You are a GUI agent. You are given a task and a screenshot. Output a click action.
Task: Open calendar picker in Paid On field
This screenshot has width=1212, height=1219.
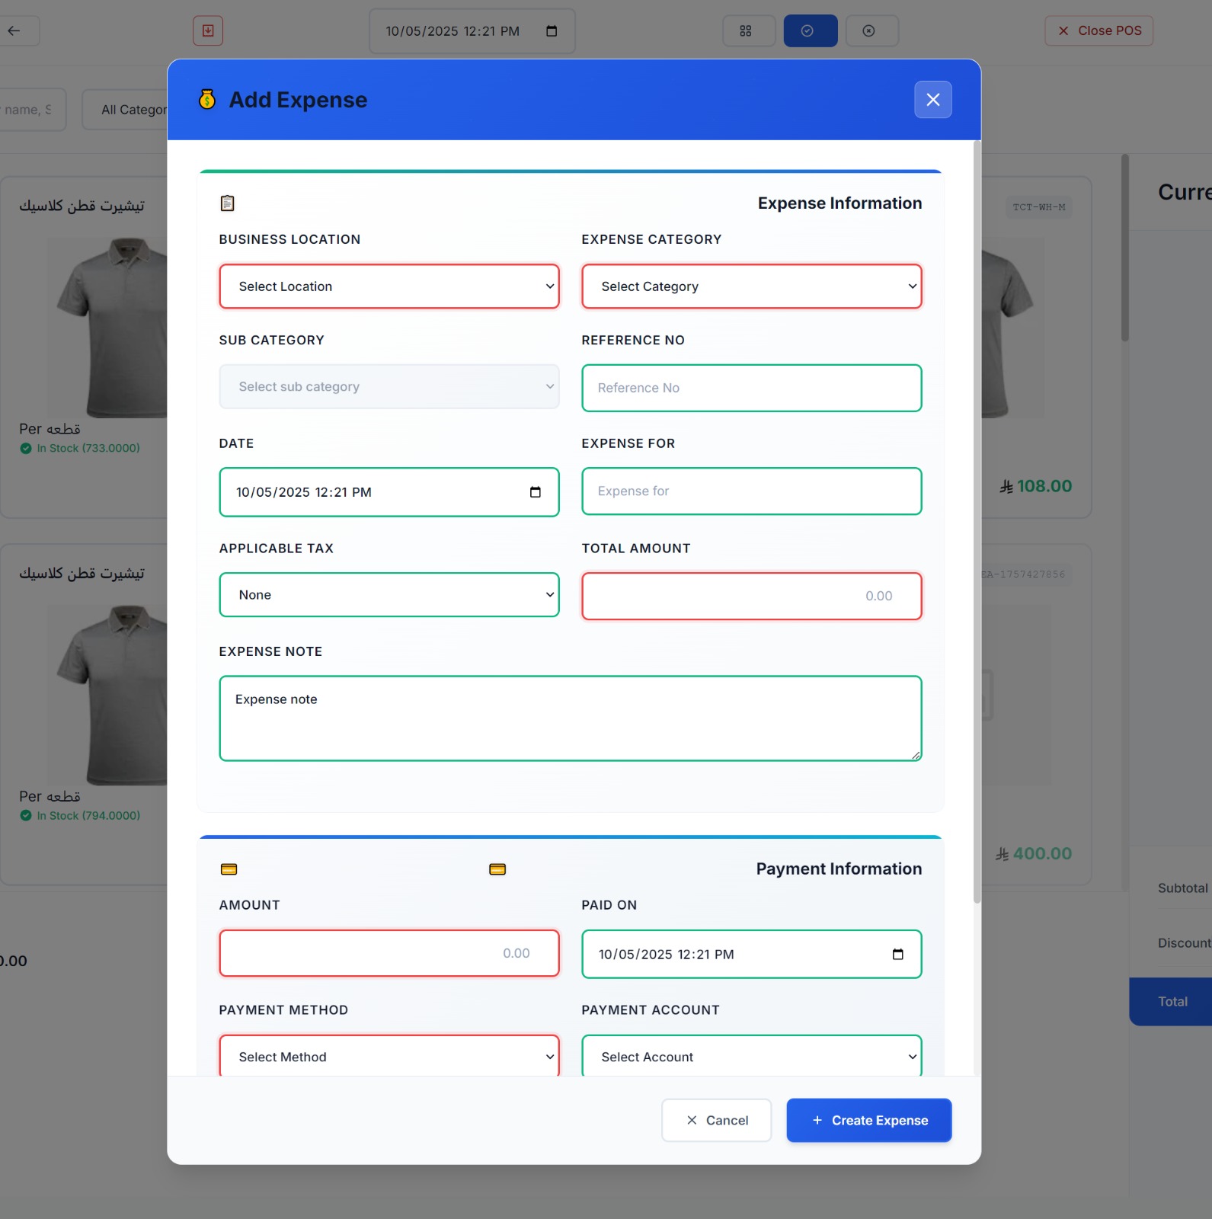tap(897, 955)
